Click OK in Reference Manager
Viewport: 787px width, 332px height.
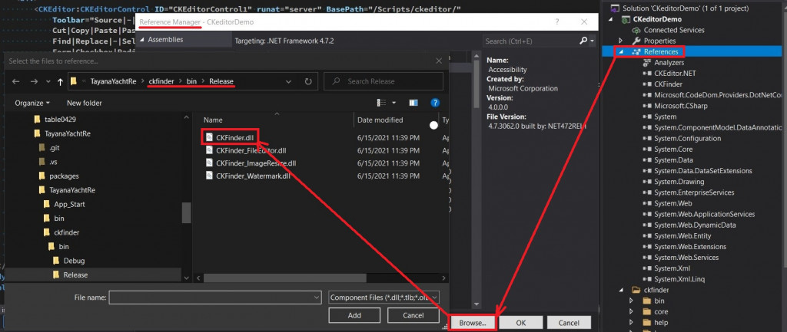coord(521,323)
